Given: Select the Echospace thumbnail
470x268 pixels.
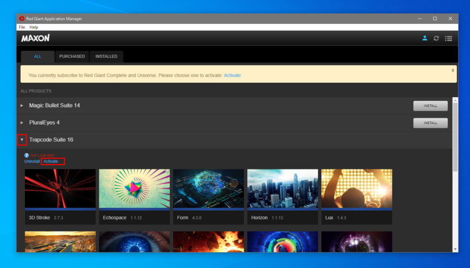Looking at the screenshot, I should [134, 189].
